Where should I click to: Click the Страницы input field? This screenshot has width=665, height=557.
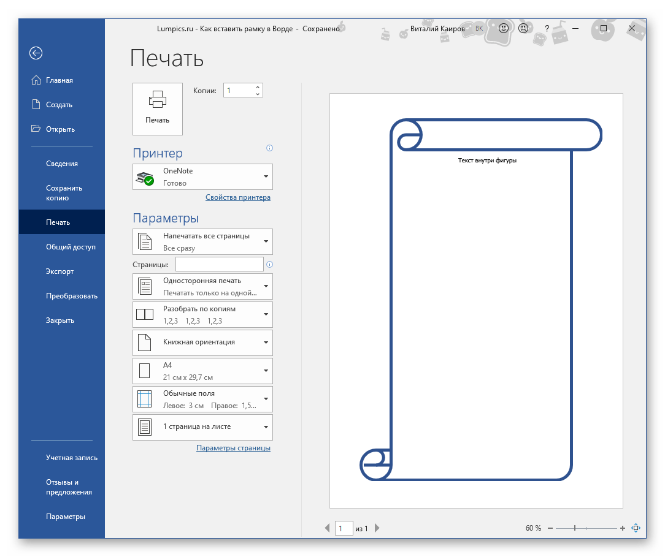point(219,264)
